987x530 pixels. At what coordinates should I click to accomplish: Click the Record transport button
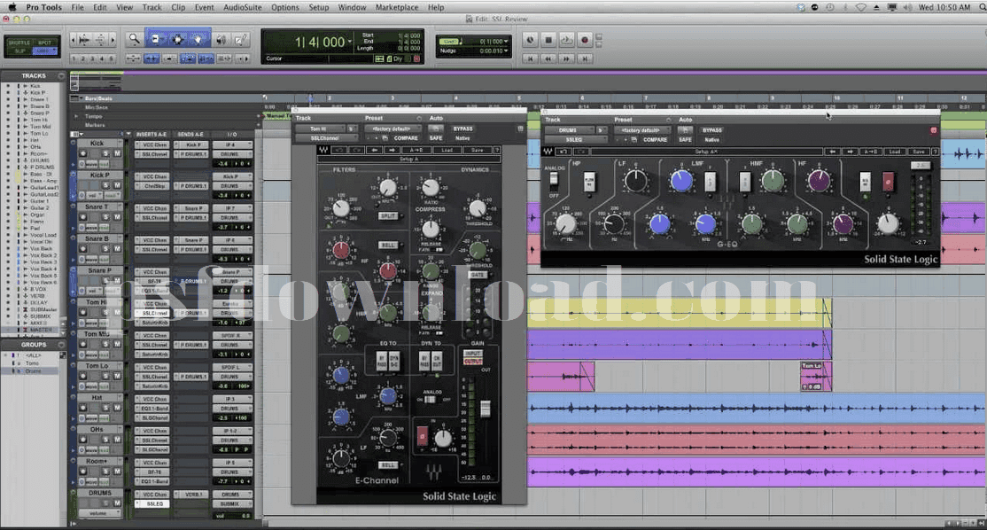pos(585,40)
